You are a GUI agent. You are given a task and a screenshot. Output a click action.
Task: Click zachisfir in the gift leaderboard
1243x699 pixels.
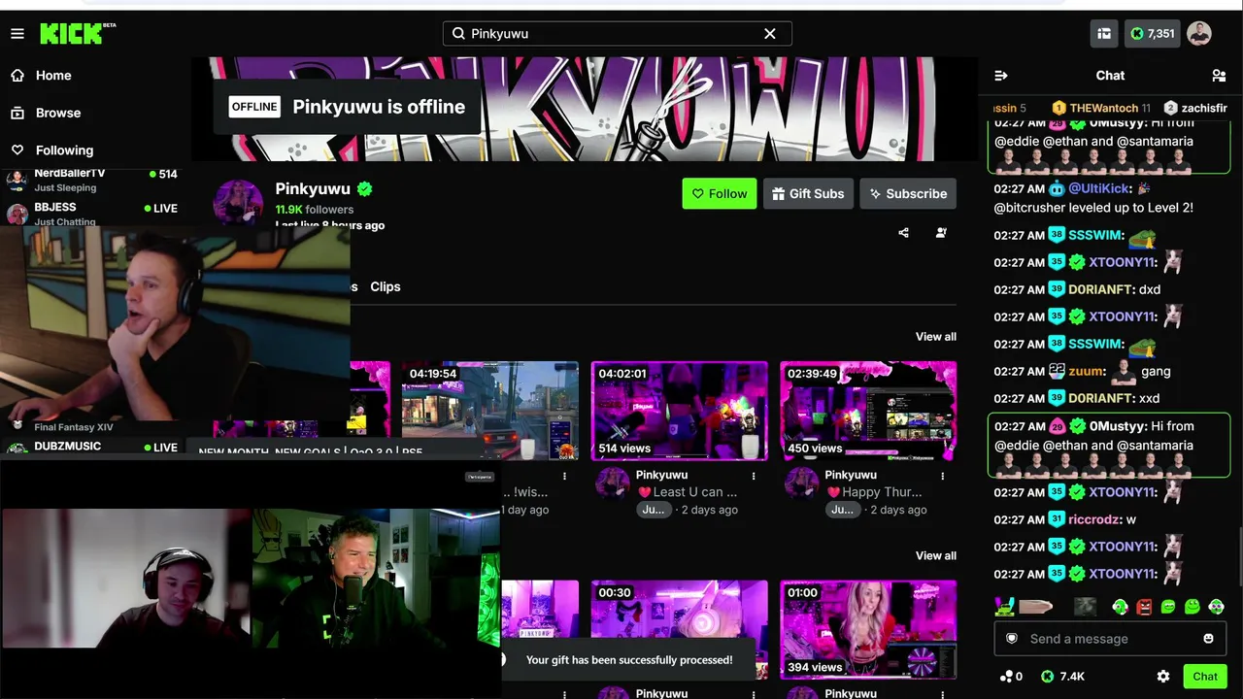(1204, 108)
